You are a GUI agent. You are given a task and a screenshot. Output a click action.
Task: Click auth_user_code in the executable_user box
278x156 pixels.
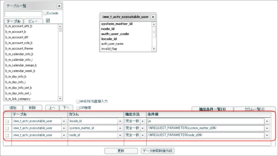[x=115, y=34]
